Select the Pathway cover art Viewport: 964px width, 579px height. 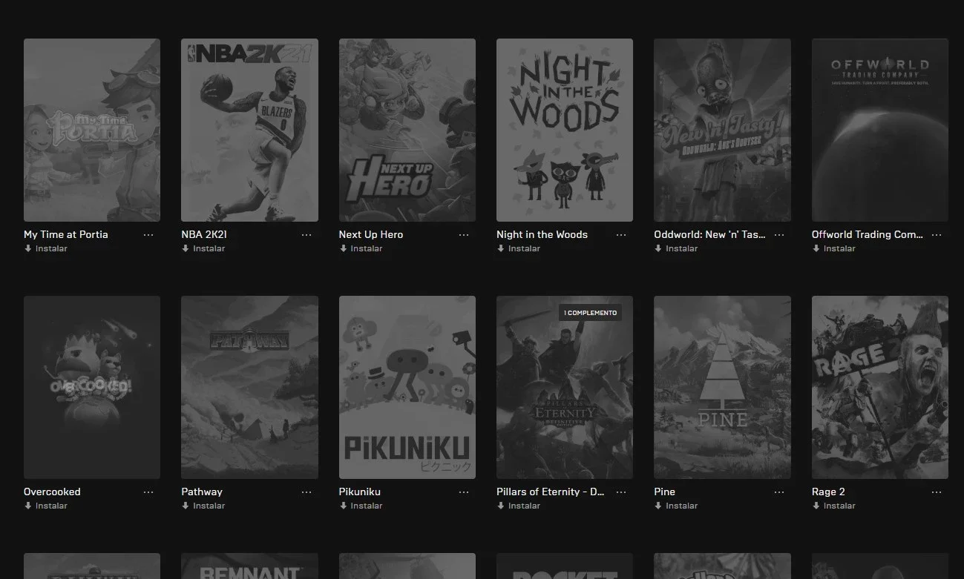(x=249, y=387)
